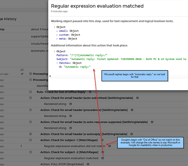
Task: Expand the first Processing row
Action: click(x=31, y=74)
